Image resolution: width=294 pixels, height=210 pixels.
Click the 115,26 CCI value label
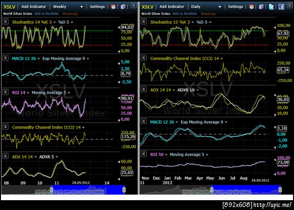(x=128, y=136)
